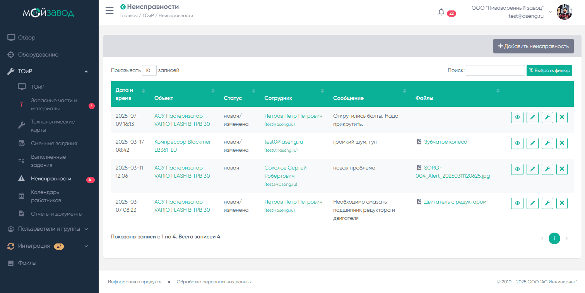The height and width of the screenshot is (293, 585).
Task: Click wrench icon in Соколов Сергей row
Action: 547,169
